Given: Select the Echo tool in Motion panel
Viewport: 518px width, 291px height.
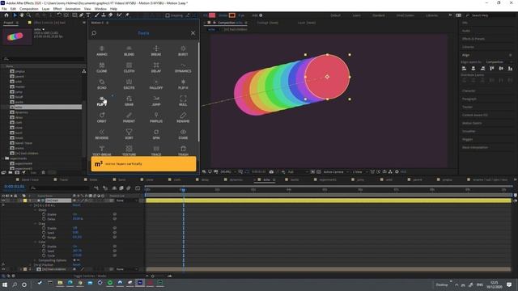Looking at the screenshot, I should [102, 84].
